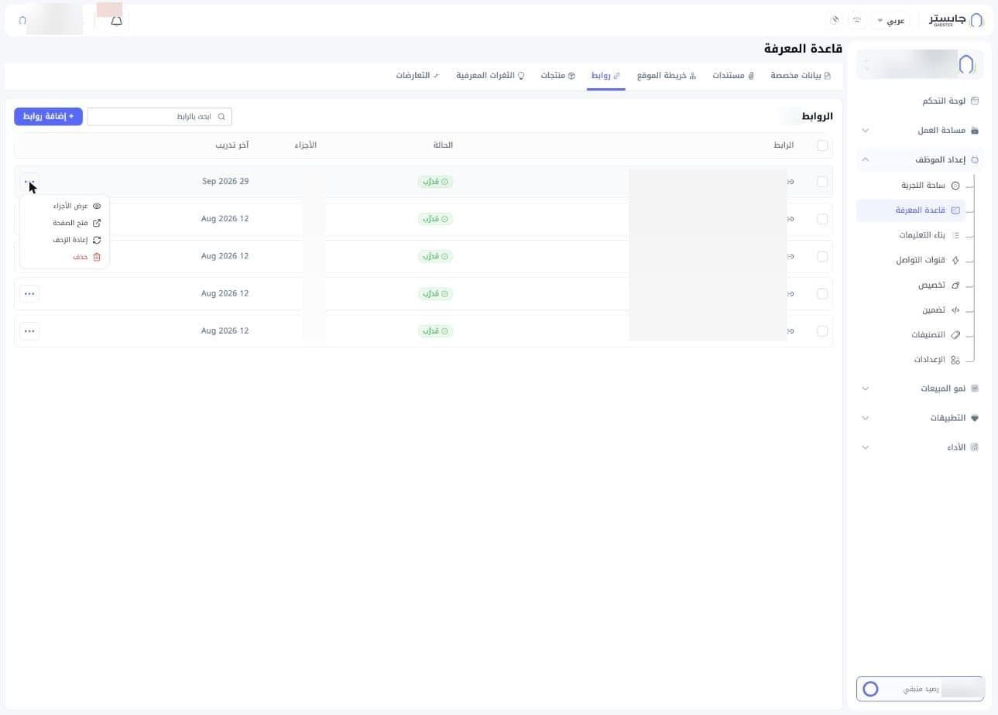This screenshot has width=998, height=715.
Task: Expand الأداء section
Action: coord(920,447)
